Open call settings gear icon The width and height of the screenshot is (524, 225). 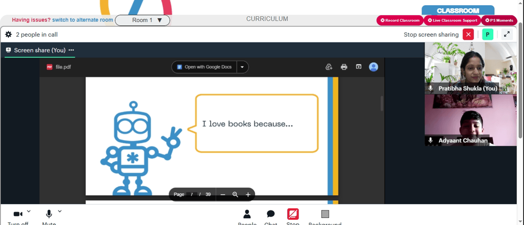[8, 35]
